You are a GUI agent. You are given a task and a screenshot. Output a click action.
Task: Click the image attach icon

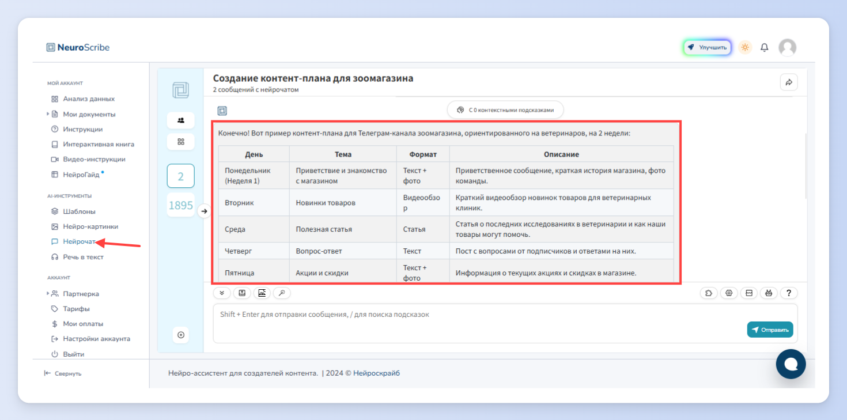[262, 293]
